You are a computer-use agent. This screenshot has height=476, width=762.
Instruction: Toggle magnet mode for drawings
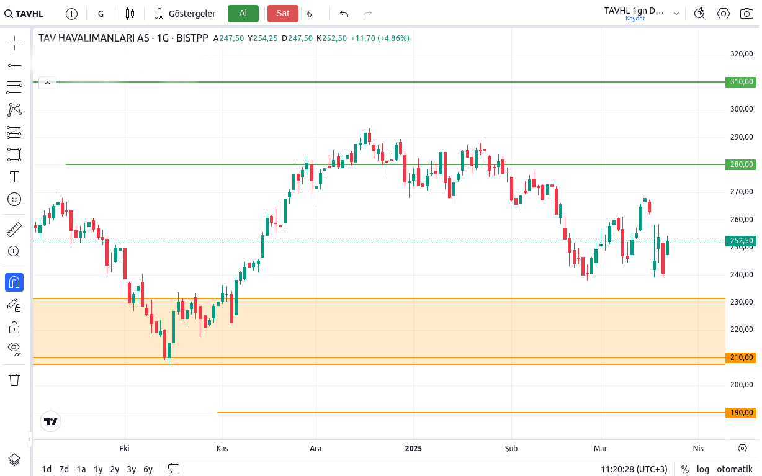[x=14, y=282]
